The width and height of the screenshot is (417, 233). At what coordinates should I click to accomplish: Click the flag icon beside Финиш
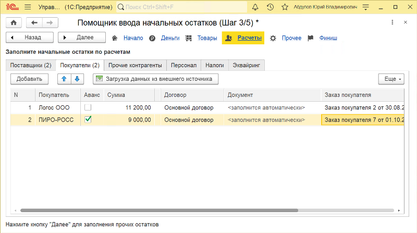(x=310, y=38)
